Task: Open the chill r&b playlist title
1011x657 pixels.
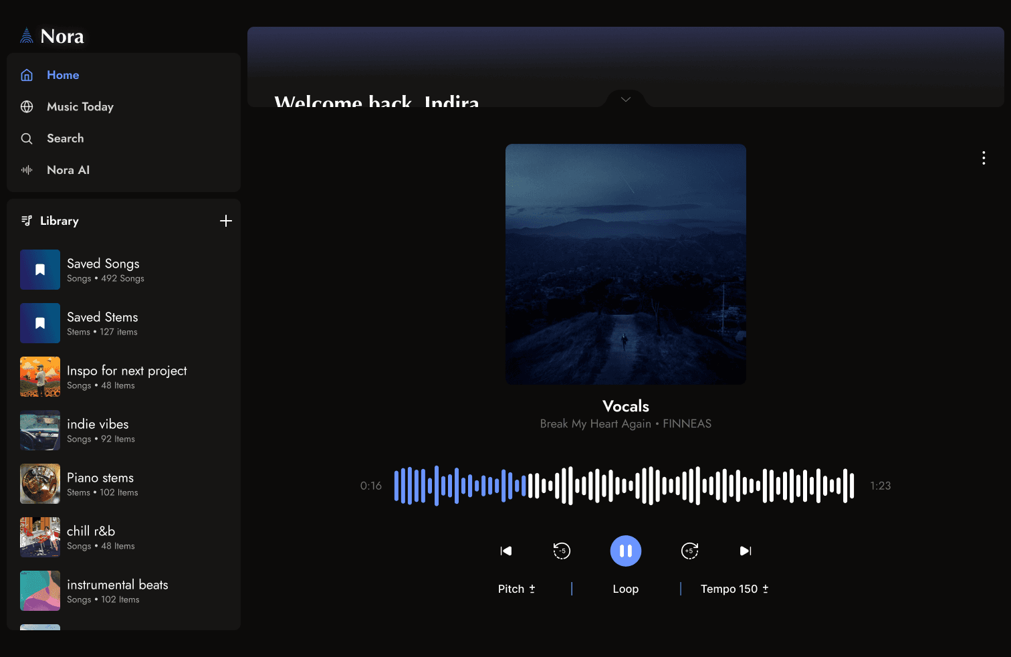Action: point(91,531)
